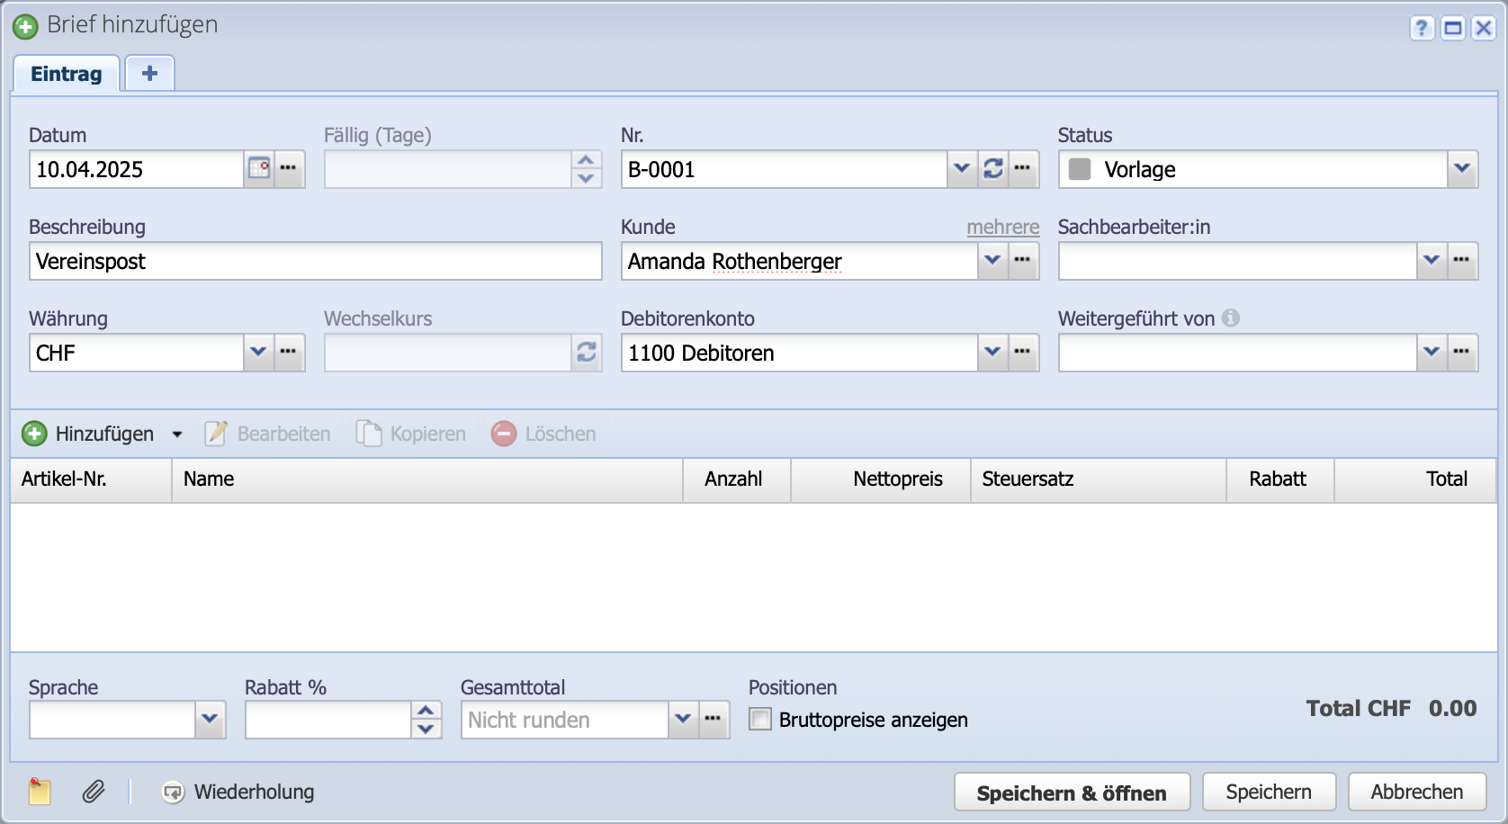Add a new tab with plus
Viewport: 1508px width, 824px height.
coord(149,74)
